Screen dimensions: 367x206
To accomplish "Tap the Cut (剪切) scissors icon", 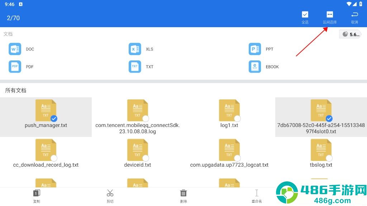I will 110,193.
